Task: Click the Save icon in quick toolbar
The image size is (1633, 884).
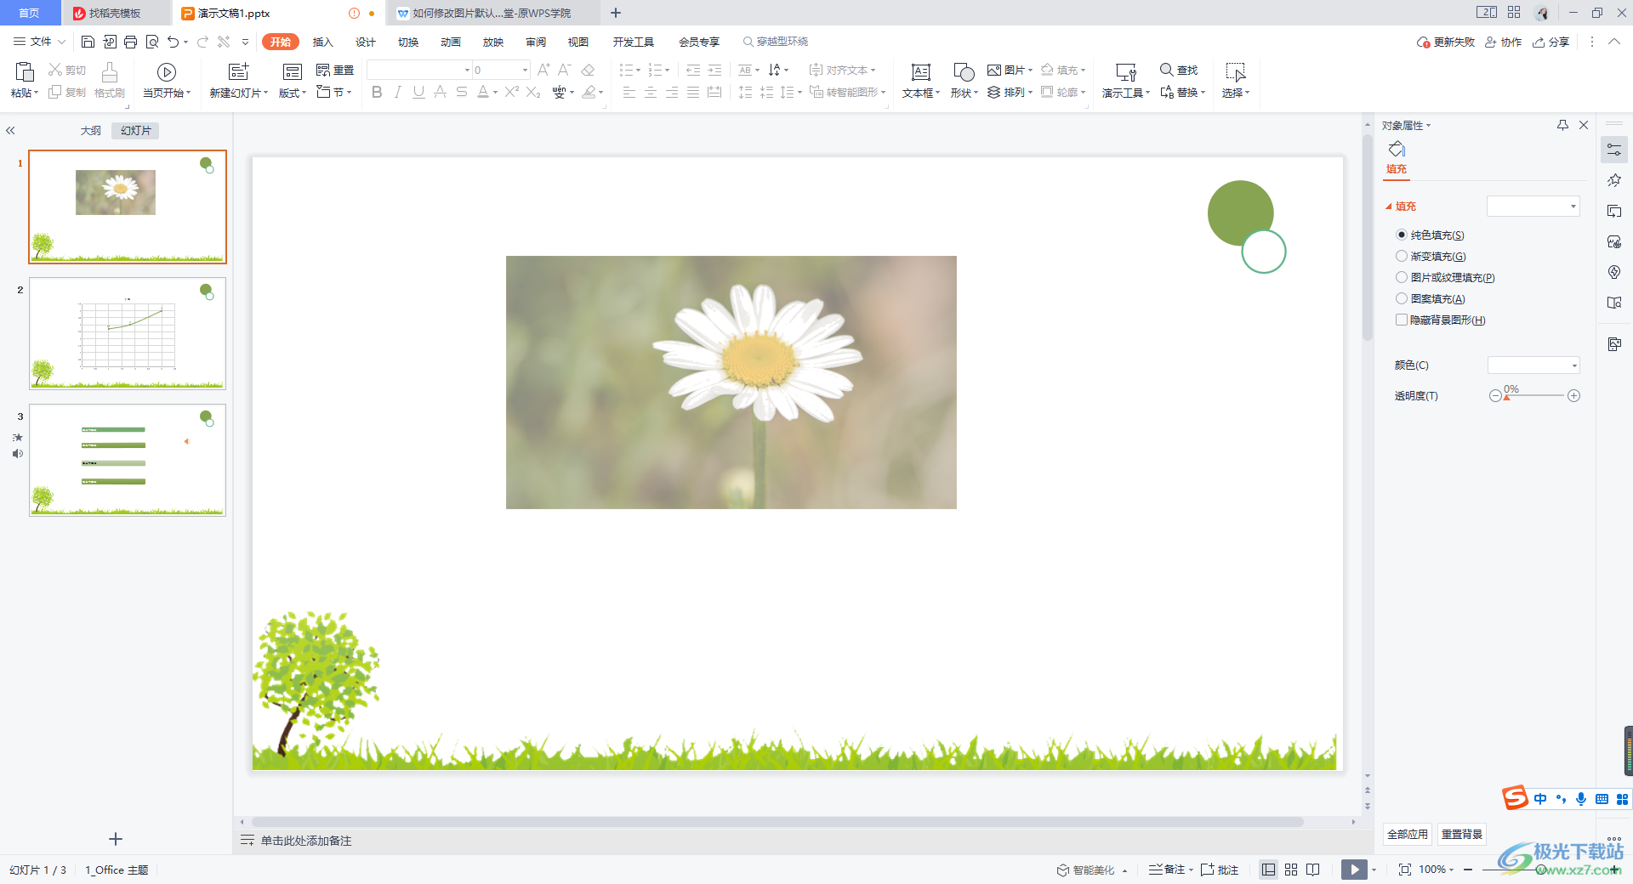Action: pos(88,42)
